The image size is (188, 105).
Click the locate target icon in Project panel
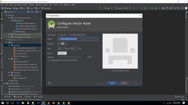pos(28,12)
